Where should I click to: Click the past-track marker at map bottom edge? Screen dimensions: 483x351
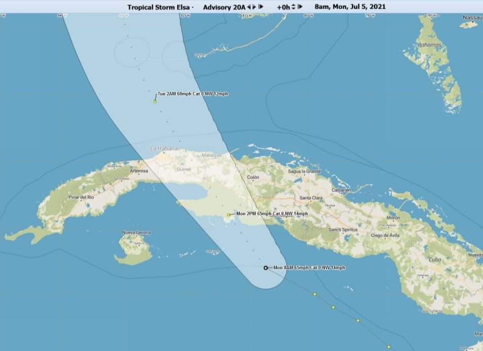pos(389,346)
